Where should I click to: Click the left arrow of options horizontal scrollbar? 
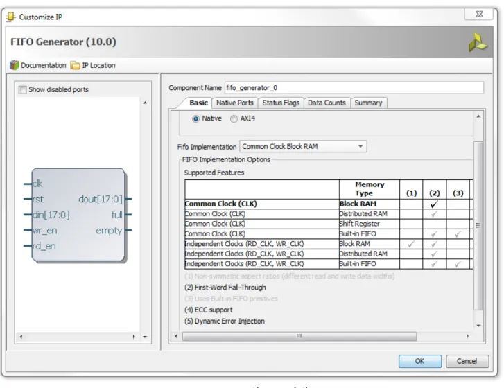click(176, 336)
